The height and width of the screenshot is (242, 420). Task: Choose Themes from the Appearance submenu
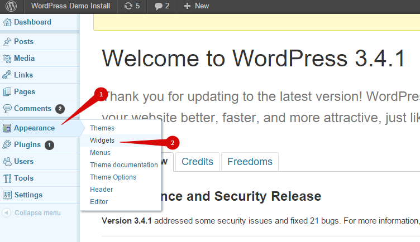(102, 128)
